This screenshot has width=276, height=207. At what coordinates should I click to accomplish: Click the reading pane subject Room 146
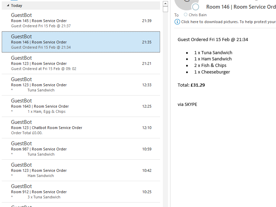click(x=241, y=7)
